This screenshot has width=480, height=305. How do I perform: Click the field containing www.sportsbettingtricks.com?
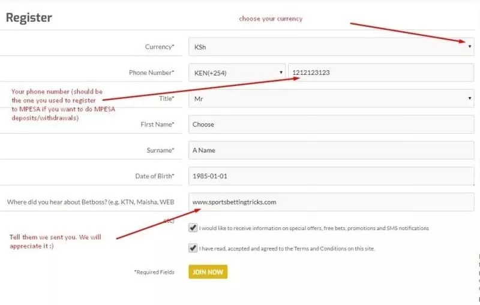(x=331, y=202)
